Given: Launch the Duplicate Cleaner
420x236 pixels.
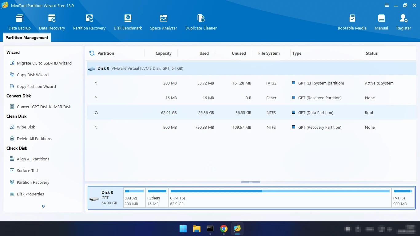Looking at the screenshot, I should point(201,22).
